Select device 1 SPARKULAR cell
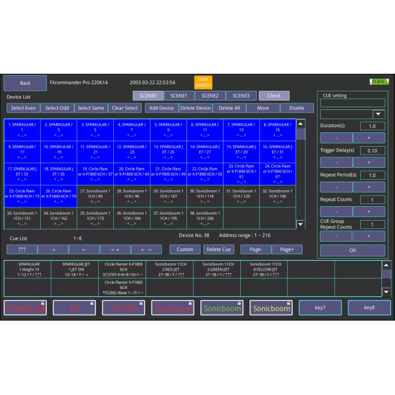Viewport: 395px width, 395px height. click(x=22, y=130)
